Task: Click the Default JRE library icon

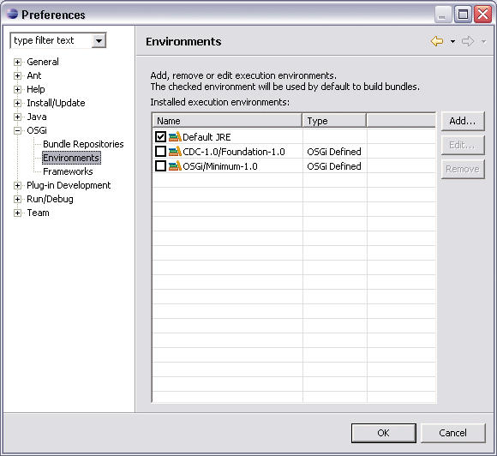Action: click(x=175, y=136)
